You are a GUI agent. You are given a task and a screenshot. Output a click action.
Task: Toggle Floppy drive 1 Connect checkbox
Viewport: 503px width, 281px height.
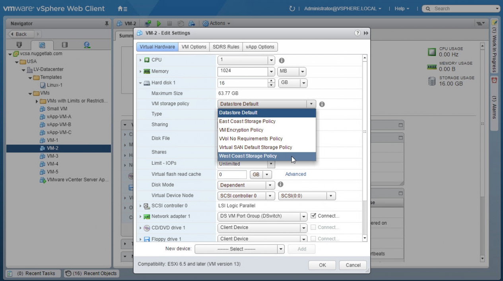tap(313, 239)
